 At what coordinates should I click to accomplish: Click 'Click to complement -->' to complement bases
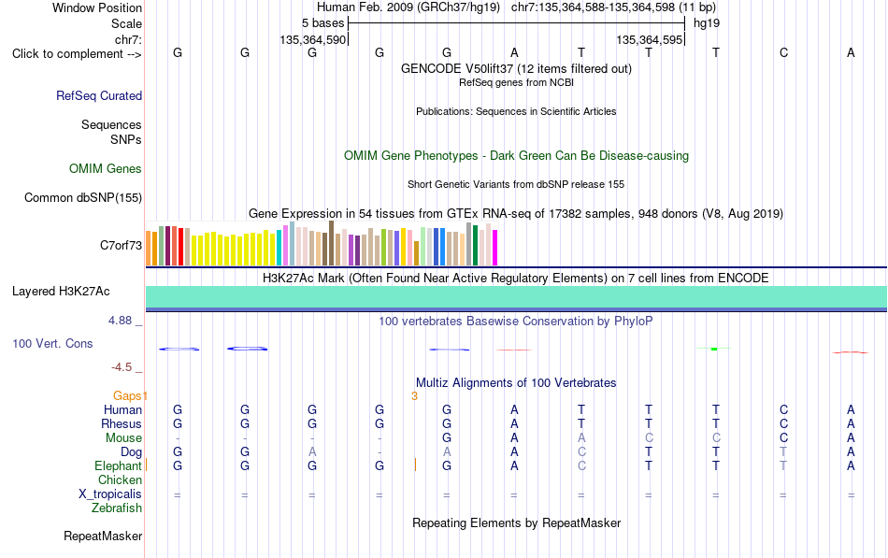click(x=77, y=54)
